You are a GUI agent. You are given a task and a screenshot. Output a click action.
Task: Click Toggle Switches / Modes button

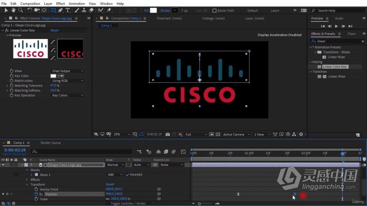[x=128, y=203]
